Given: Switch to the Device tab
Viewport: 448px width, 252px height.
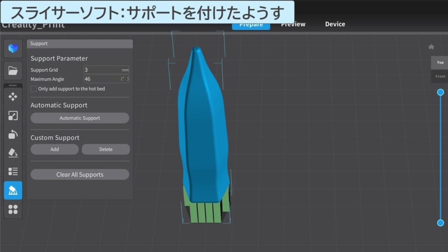Looking at the screenshot, I should pos(335,24).
